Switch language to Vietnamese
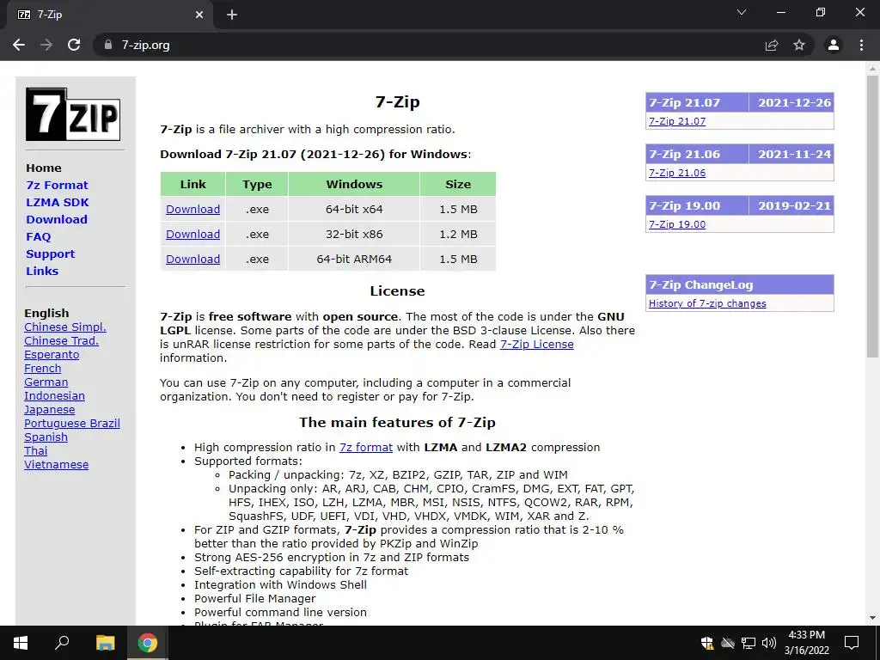The image size is (880, 660). [56, 465]
